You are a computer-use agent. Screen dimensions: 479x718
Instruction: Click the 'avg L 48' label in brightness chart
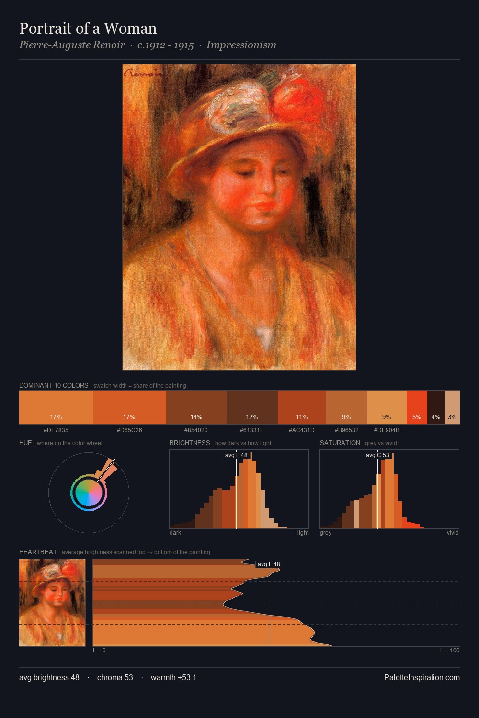pos(236,455)
